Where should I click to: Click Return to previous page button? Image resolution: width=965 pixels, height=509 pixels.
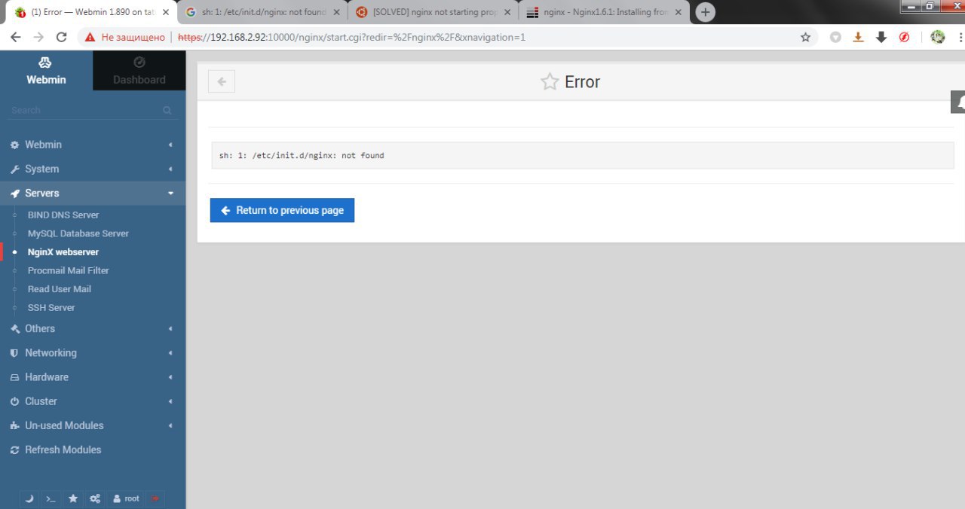point(282,210)
